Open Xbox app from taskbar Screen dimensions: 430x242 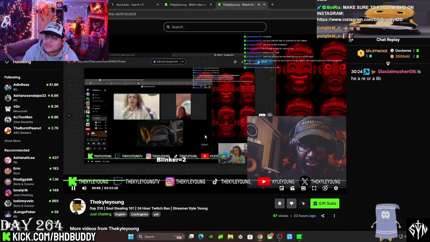[x=270, y=237]
